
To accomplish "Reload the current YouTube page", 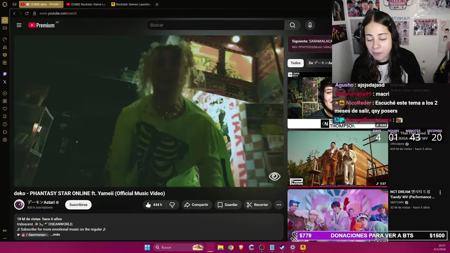I will [x=27, y=13].
